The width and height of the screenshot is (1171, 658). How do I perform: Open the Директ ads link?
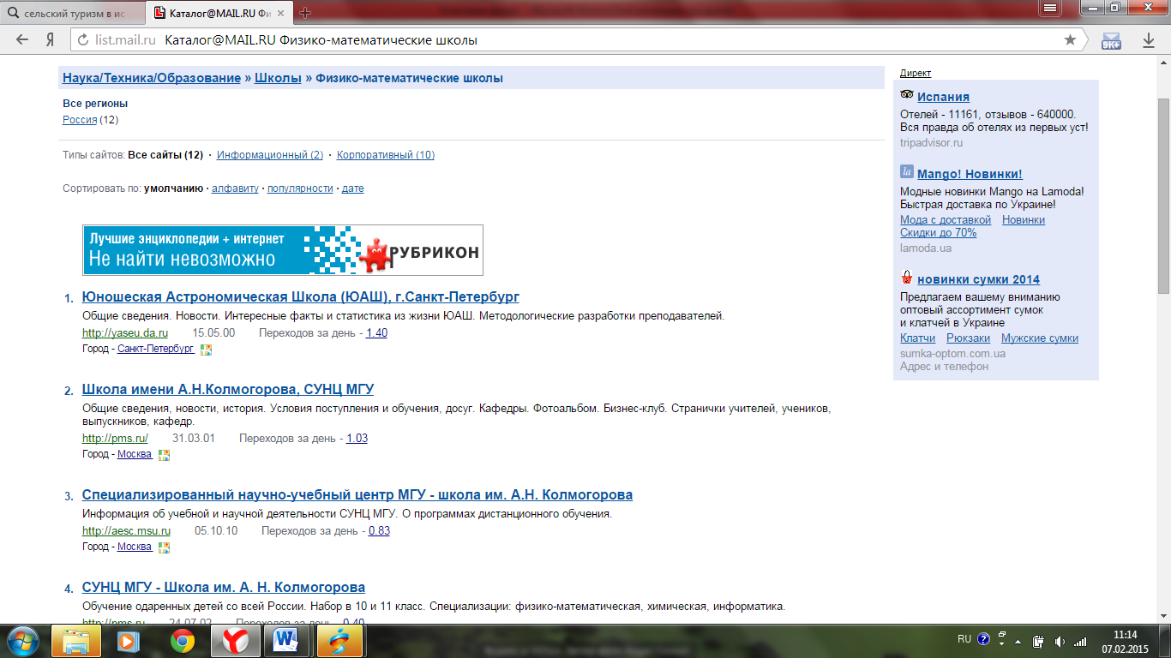[916, 74]
